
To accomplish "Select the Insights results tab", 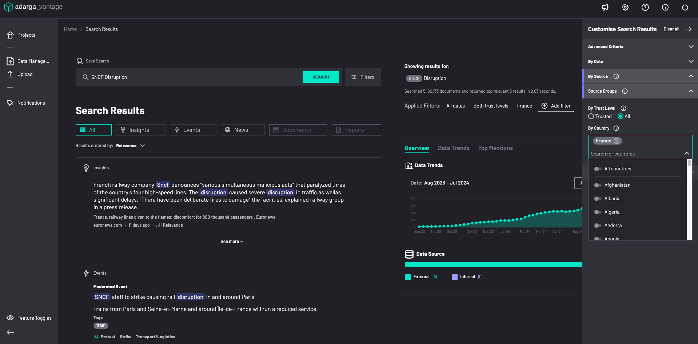I will coord(140,130).
